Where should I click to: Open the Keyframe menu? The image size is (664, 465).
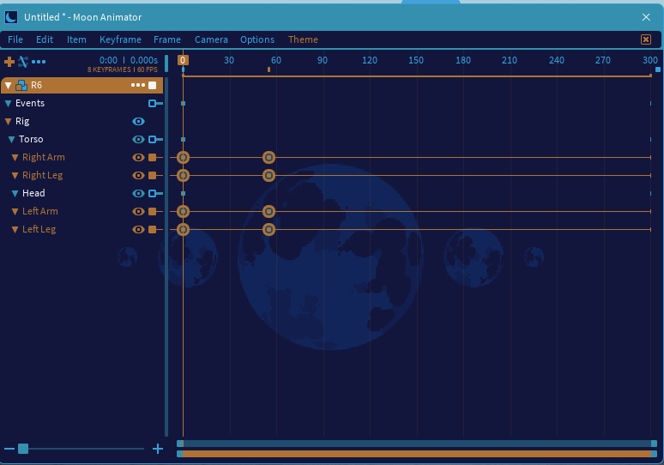click(x=120, y=39)
